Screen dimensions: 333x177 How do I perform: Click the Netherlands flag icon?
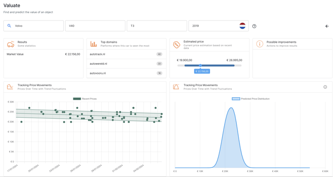242,26
